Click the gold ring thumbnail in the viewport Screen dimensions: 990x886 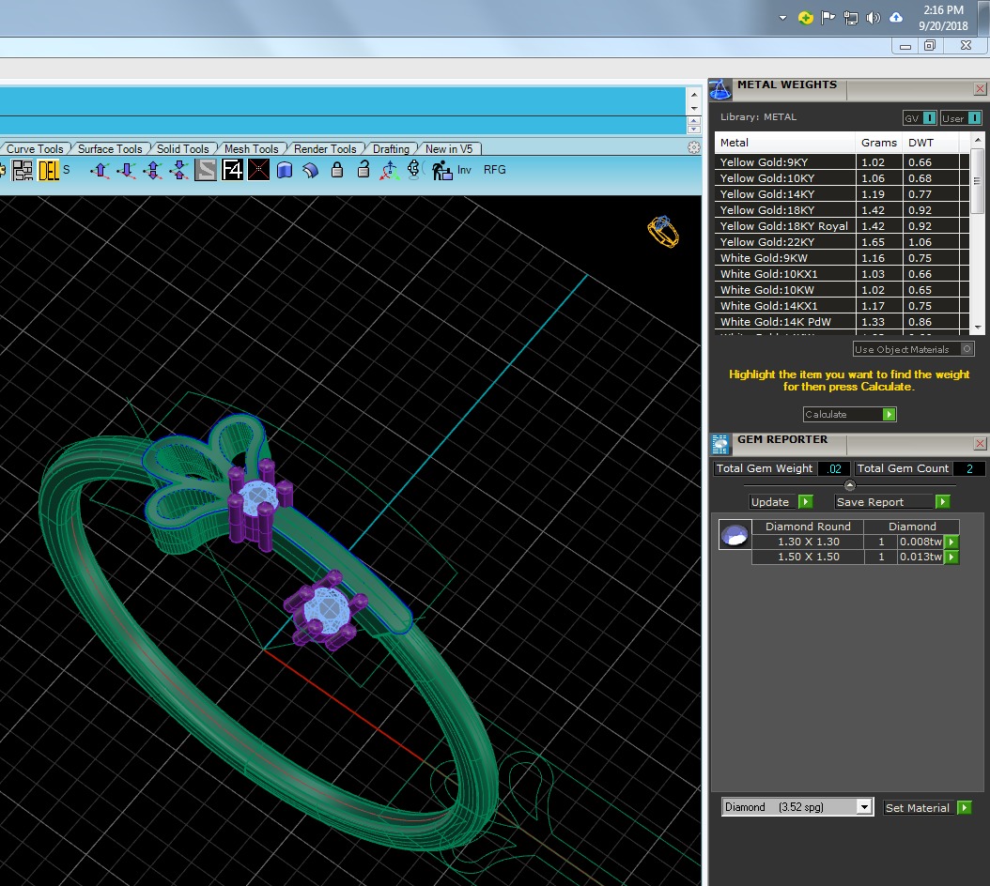(x=662, y=232)
